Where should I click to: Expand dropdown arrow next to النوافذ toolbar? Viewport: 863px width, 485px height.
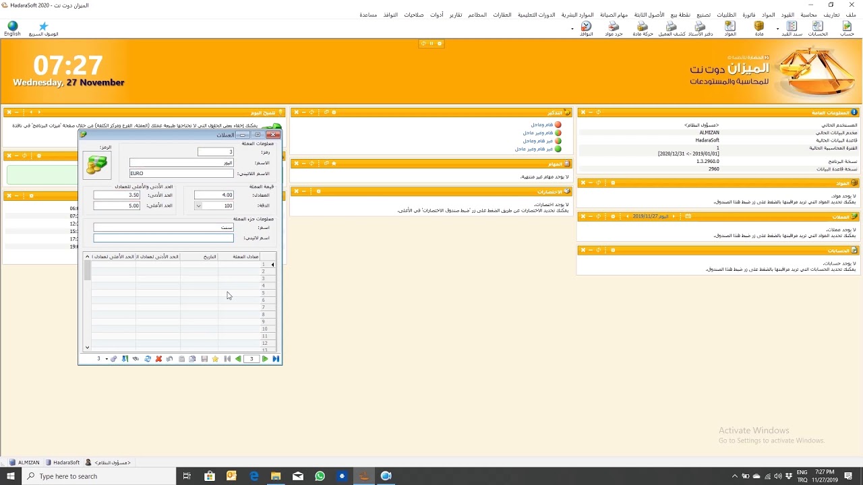(572, 29)
